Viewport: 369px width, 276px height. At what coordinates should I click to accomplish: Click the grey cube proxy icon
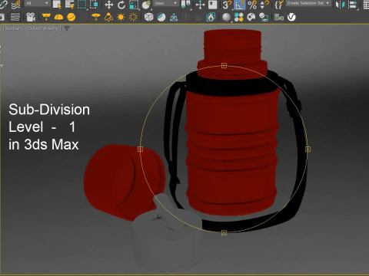(149, 17)
